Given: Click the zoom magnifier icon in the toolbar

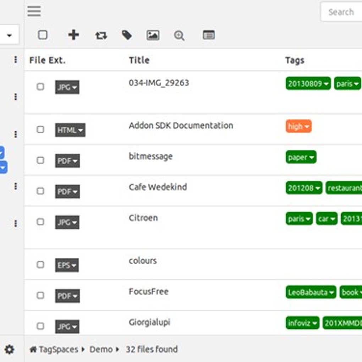Looking at the screenshot, I should pos(179,35).
